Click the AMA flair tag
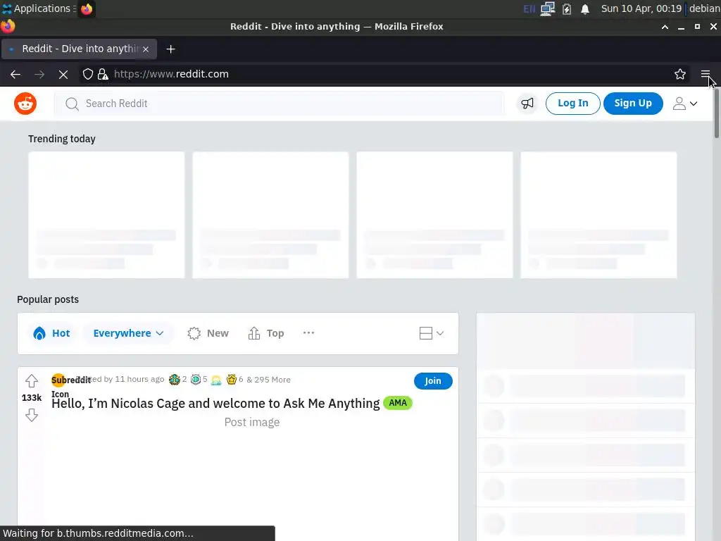The image size is (721, 541). [x=398, y=403]
